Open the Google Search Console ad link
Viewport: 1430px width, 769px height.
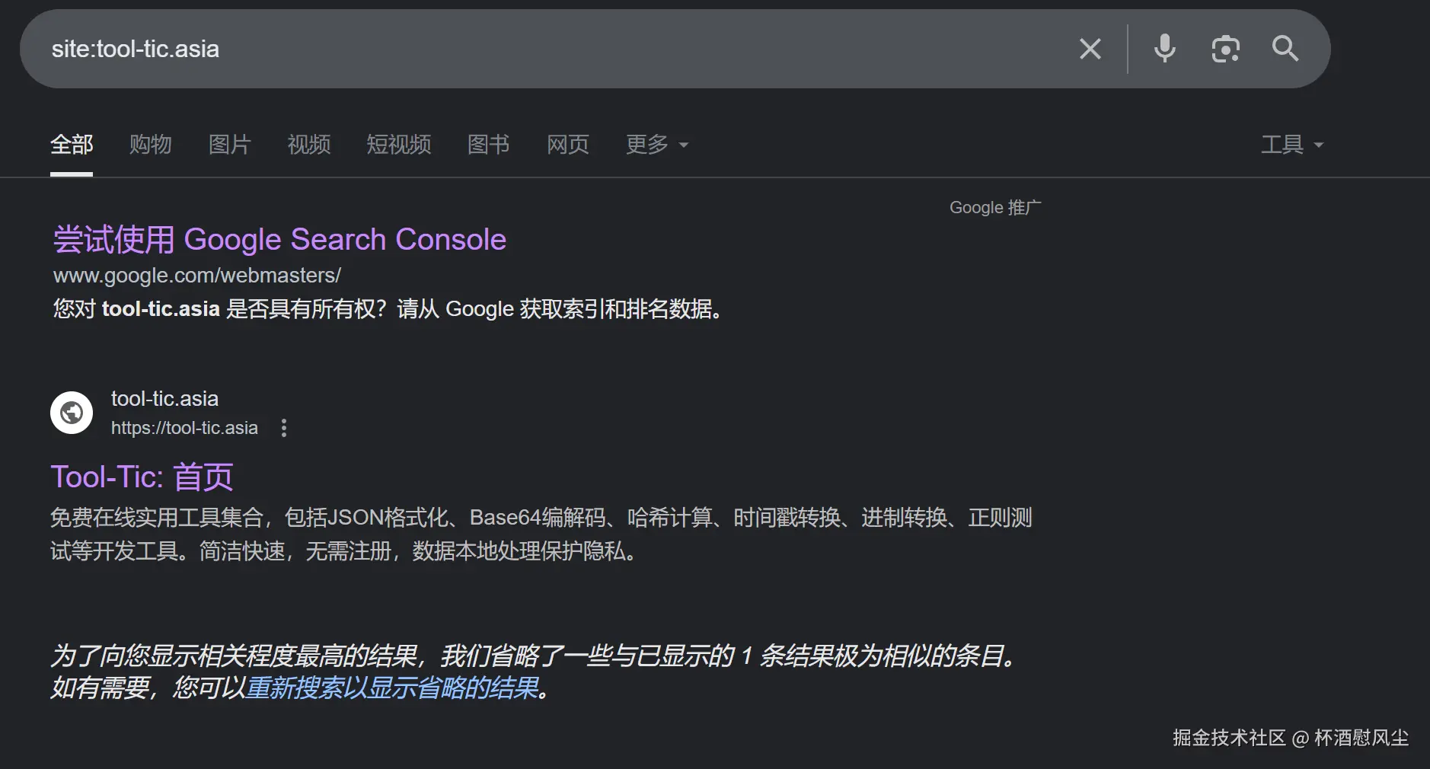click(278, 238)
